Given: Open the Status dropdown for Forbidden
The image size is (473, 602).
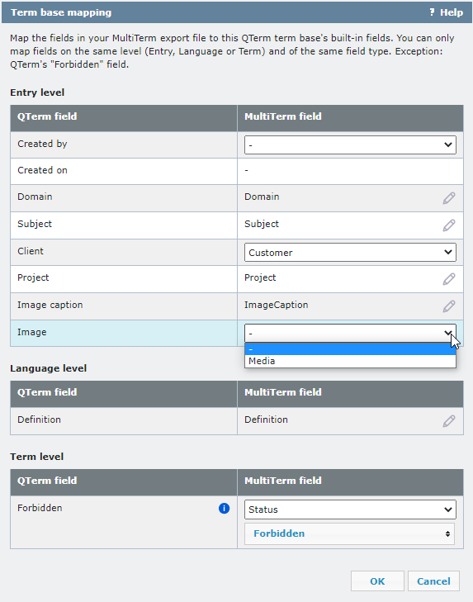Looking at the screenshot, I should (x=350, y=510).
